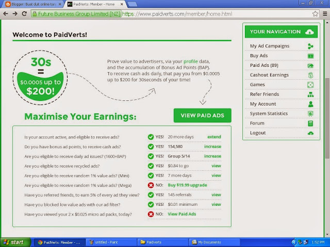Open the Chrome hamburger menu
This screenshot has height=247, width=330.
point(325,14)
